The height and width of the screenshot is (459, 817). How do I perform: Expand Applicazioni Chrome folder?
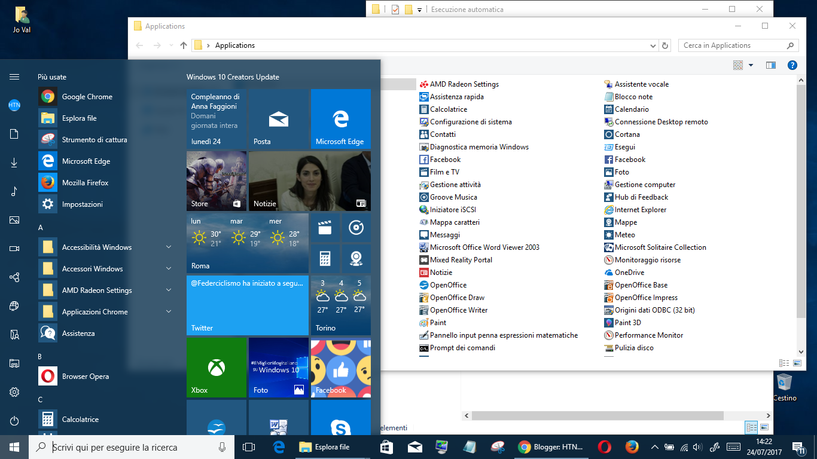coord(105,312)
